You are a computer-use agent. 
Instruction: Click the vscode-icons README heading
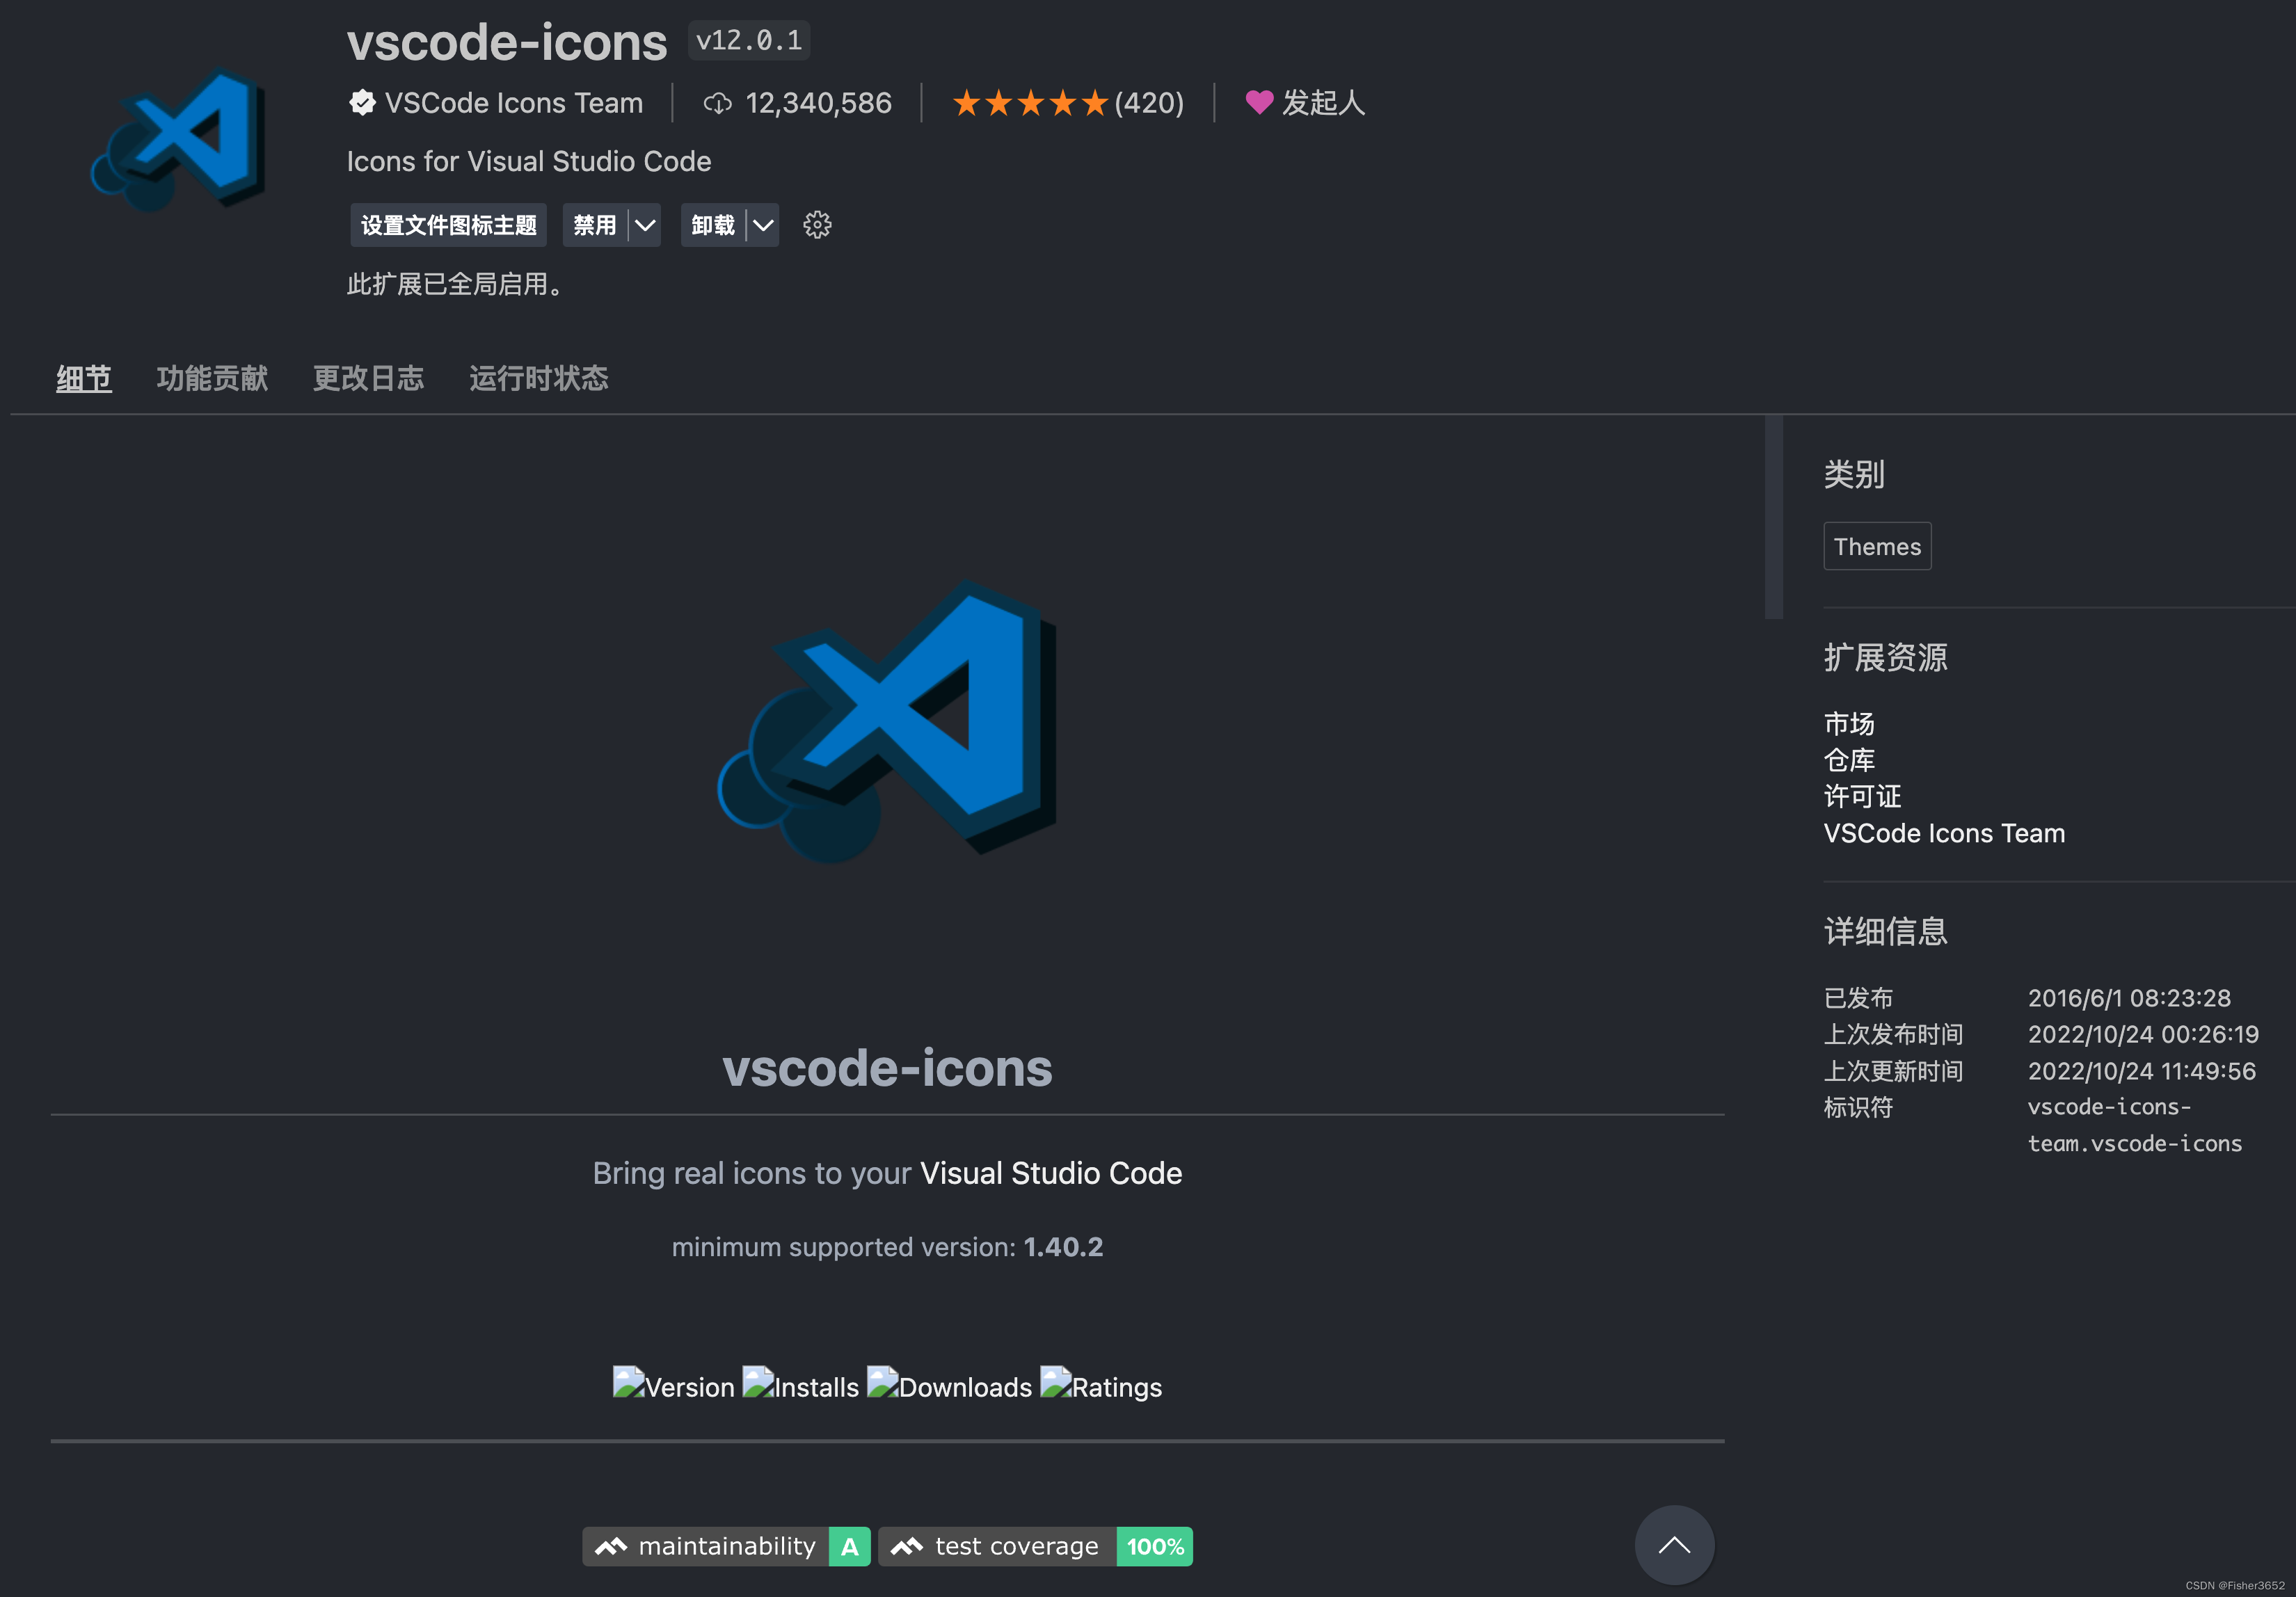point(887,1067)
